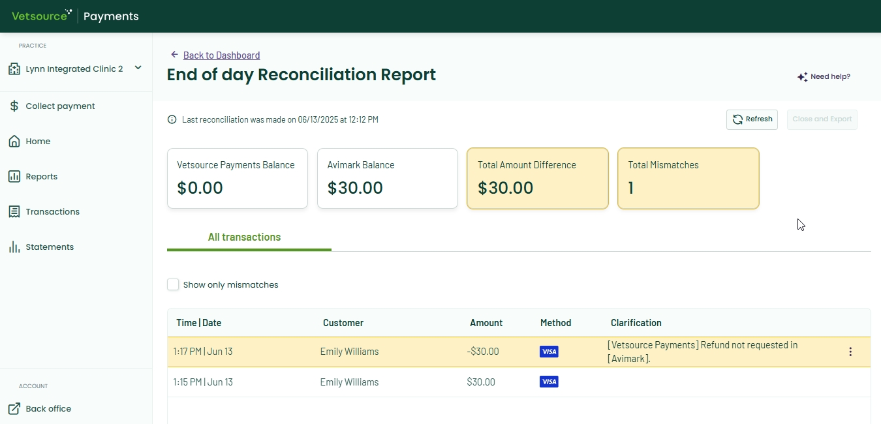Follow the Back to Dashboard link
Image resolution: width=881 pixels, height=424 pixels.
click(221, 55)
